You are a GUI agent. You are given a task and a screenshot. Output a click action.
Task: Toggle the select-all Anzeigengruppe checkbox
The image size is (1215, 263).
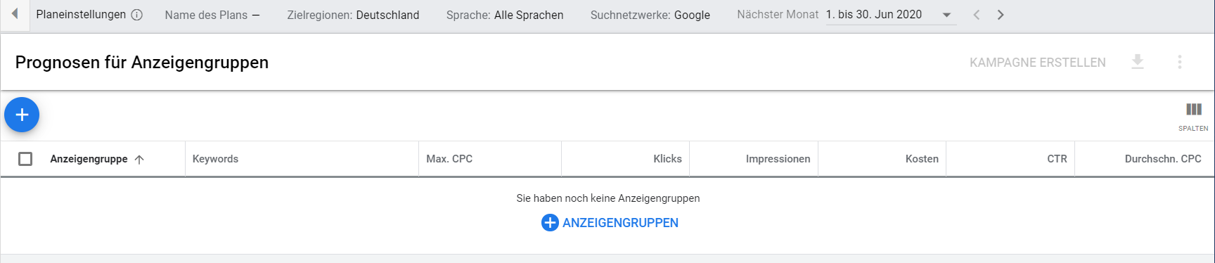point(25,159)
